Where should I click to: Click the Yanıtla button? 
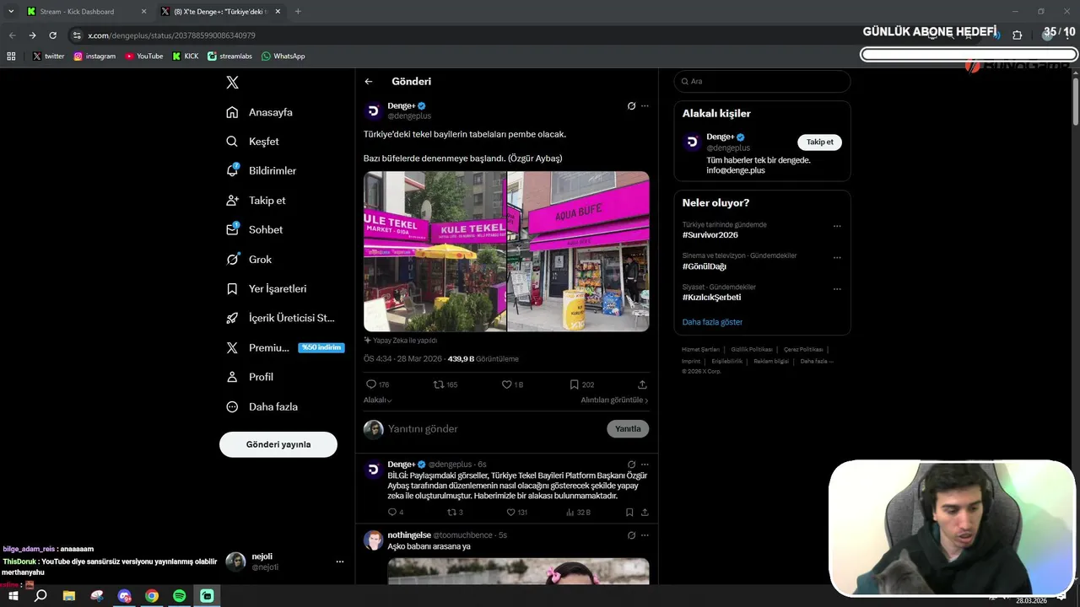point(628,429)
